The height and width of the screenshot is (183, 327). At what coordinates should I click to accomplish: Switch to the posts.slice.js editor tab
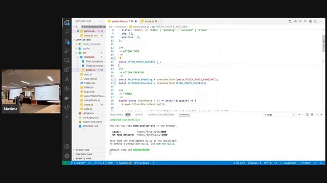123,21
